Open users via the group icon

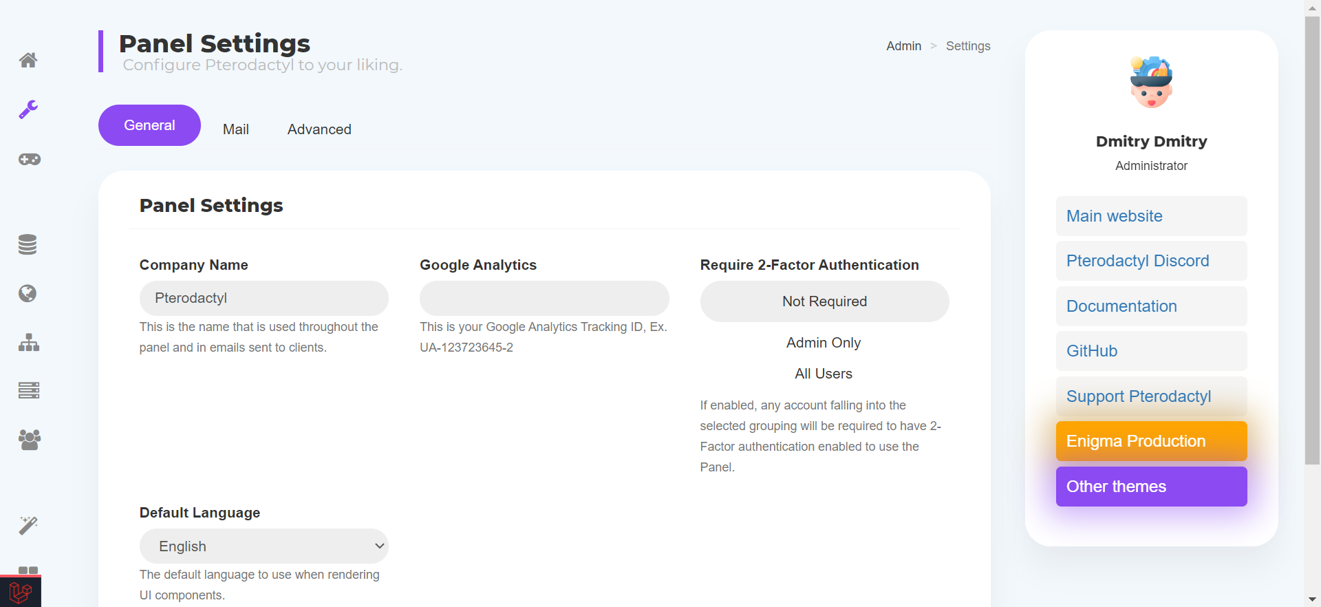pyautogui.click(x=29, y=439)
